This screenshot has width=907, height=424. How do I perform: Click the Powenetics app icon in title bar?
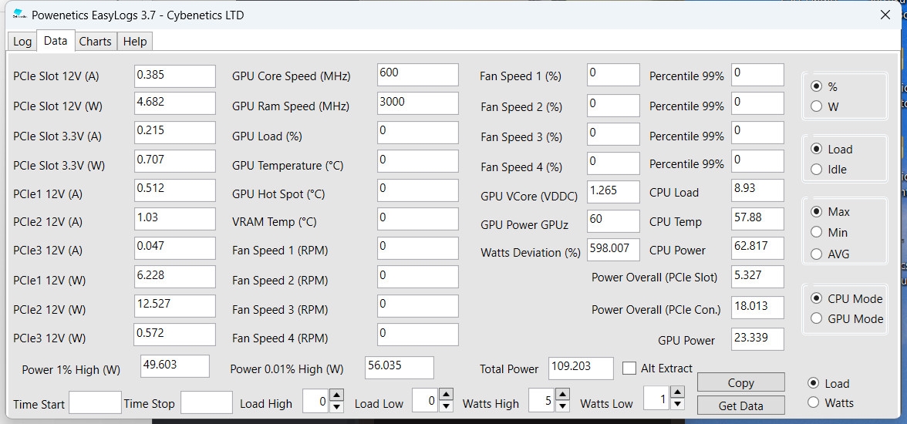(x=19, y=15)
